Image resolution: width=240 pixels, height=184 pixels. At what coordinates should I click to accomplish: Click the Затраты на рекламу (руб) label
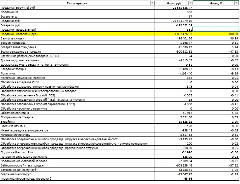click(x=19, y=170)
